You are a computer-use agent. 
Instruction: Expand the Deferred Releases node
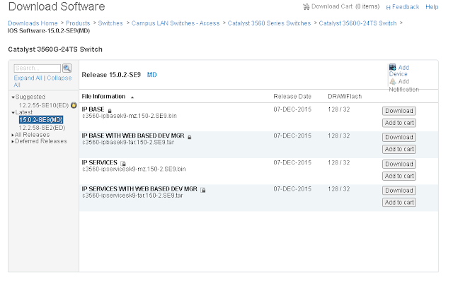click(13, 142)
